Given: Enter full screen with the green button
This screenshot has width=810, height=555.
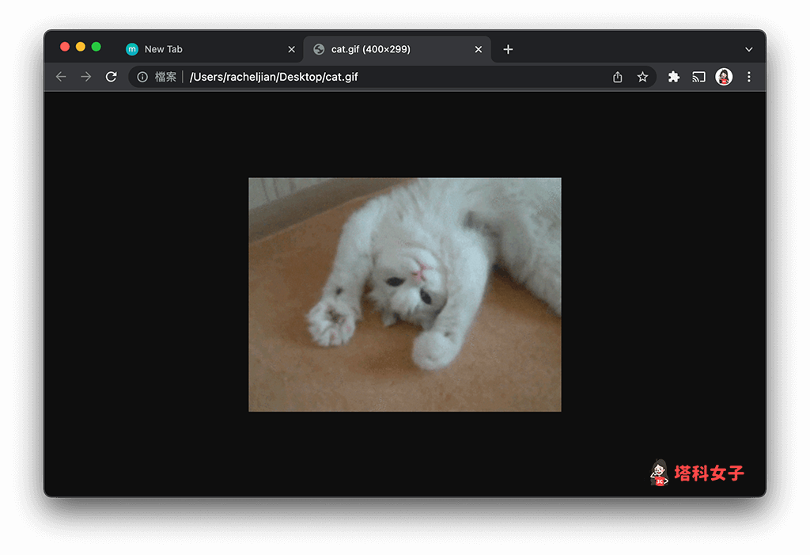Looking at the screenshot, I should coord(96,47).
